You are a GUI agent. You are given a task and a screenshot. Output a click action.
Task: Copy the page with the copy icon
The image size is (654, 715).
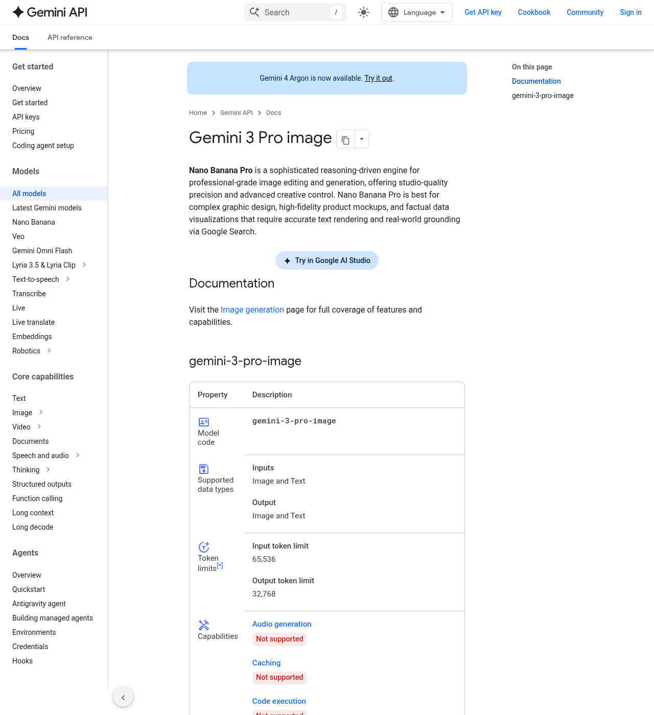click(x=345, y=139)
